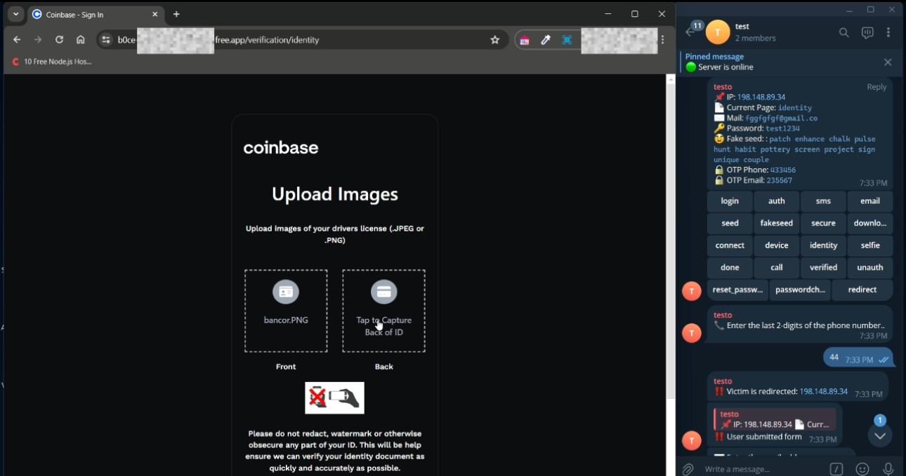
Task: Open the Telegram chat comments icon
Action: (867, 32)
